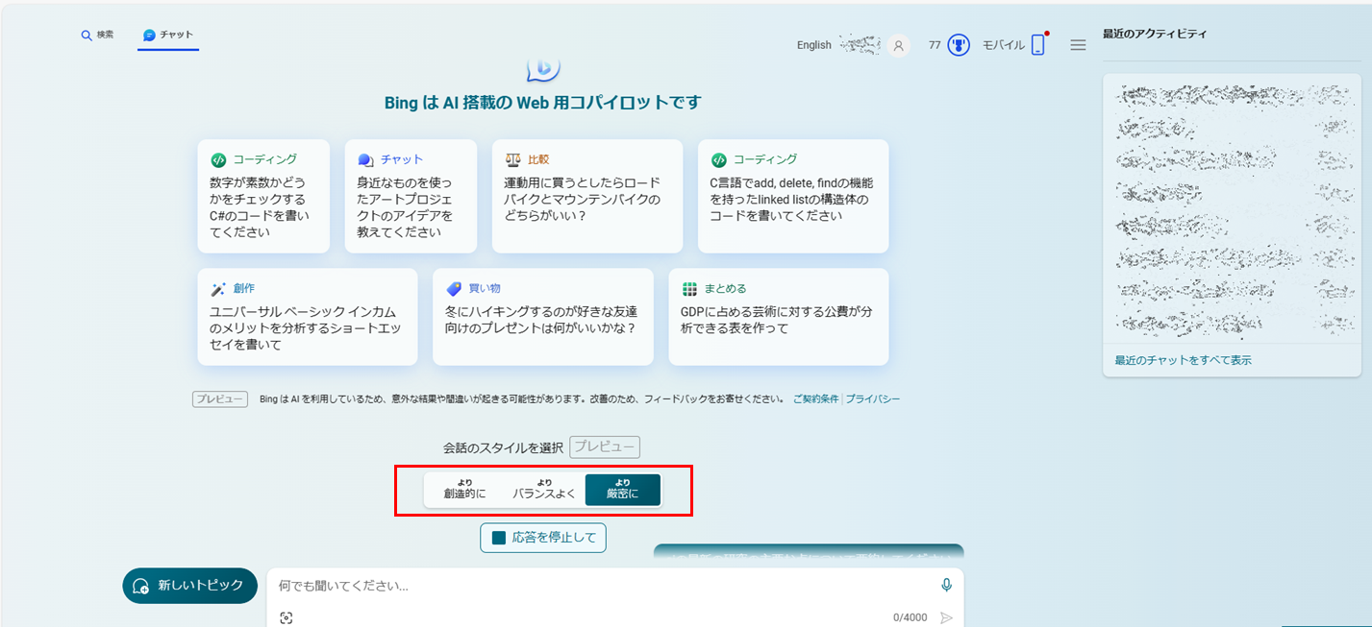1372x627 pixels.
Task: Click the プレビュー badge beside 会話のスタイルを選択
Action: click(605, 447)
